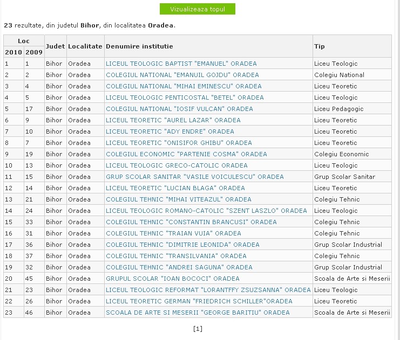Open COLEGIUL TEHNIC "TRAIAN VUIA" ORADEA

173,233
